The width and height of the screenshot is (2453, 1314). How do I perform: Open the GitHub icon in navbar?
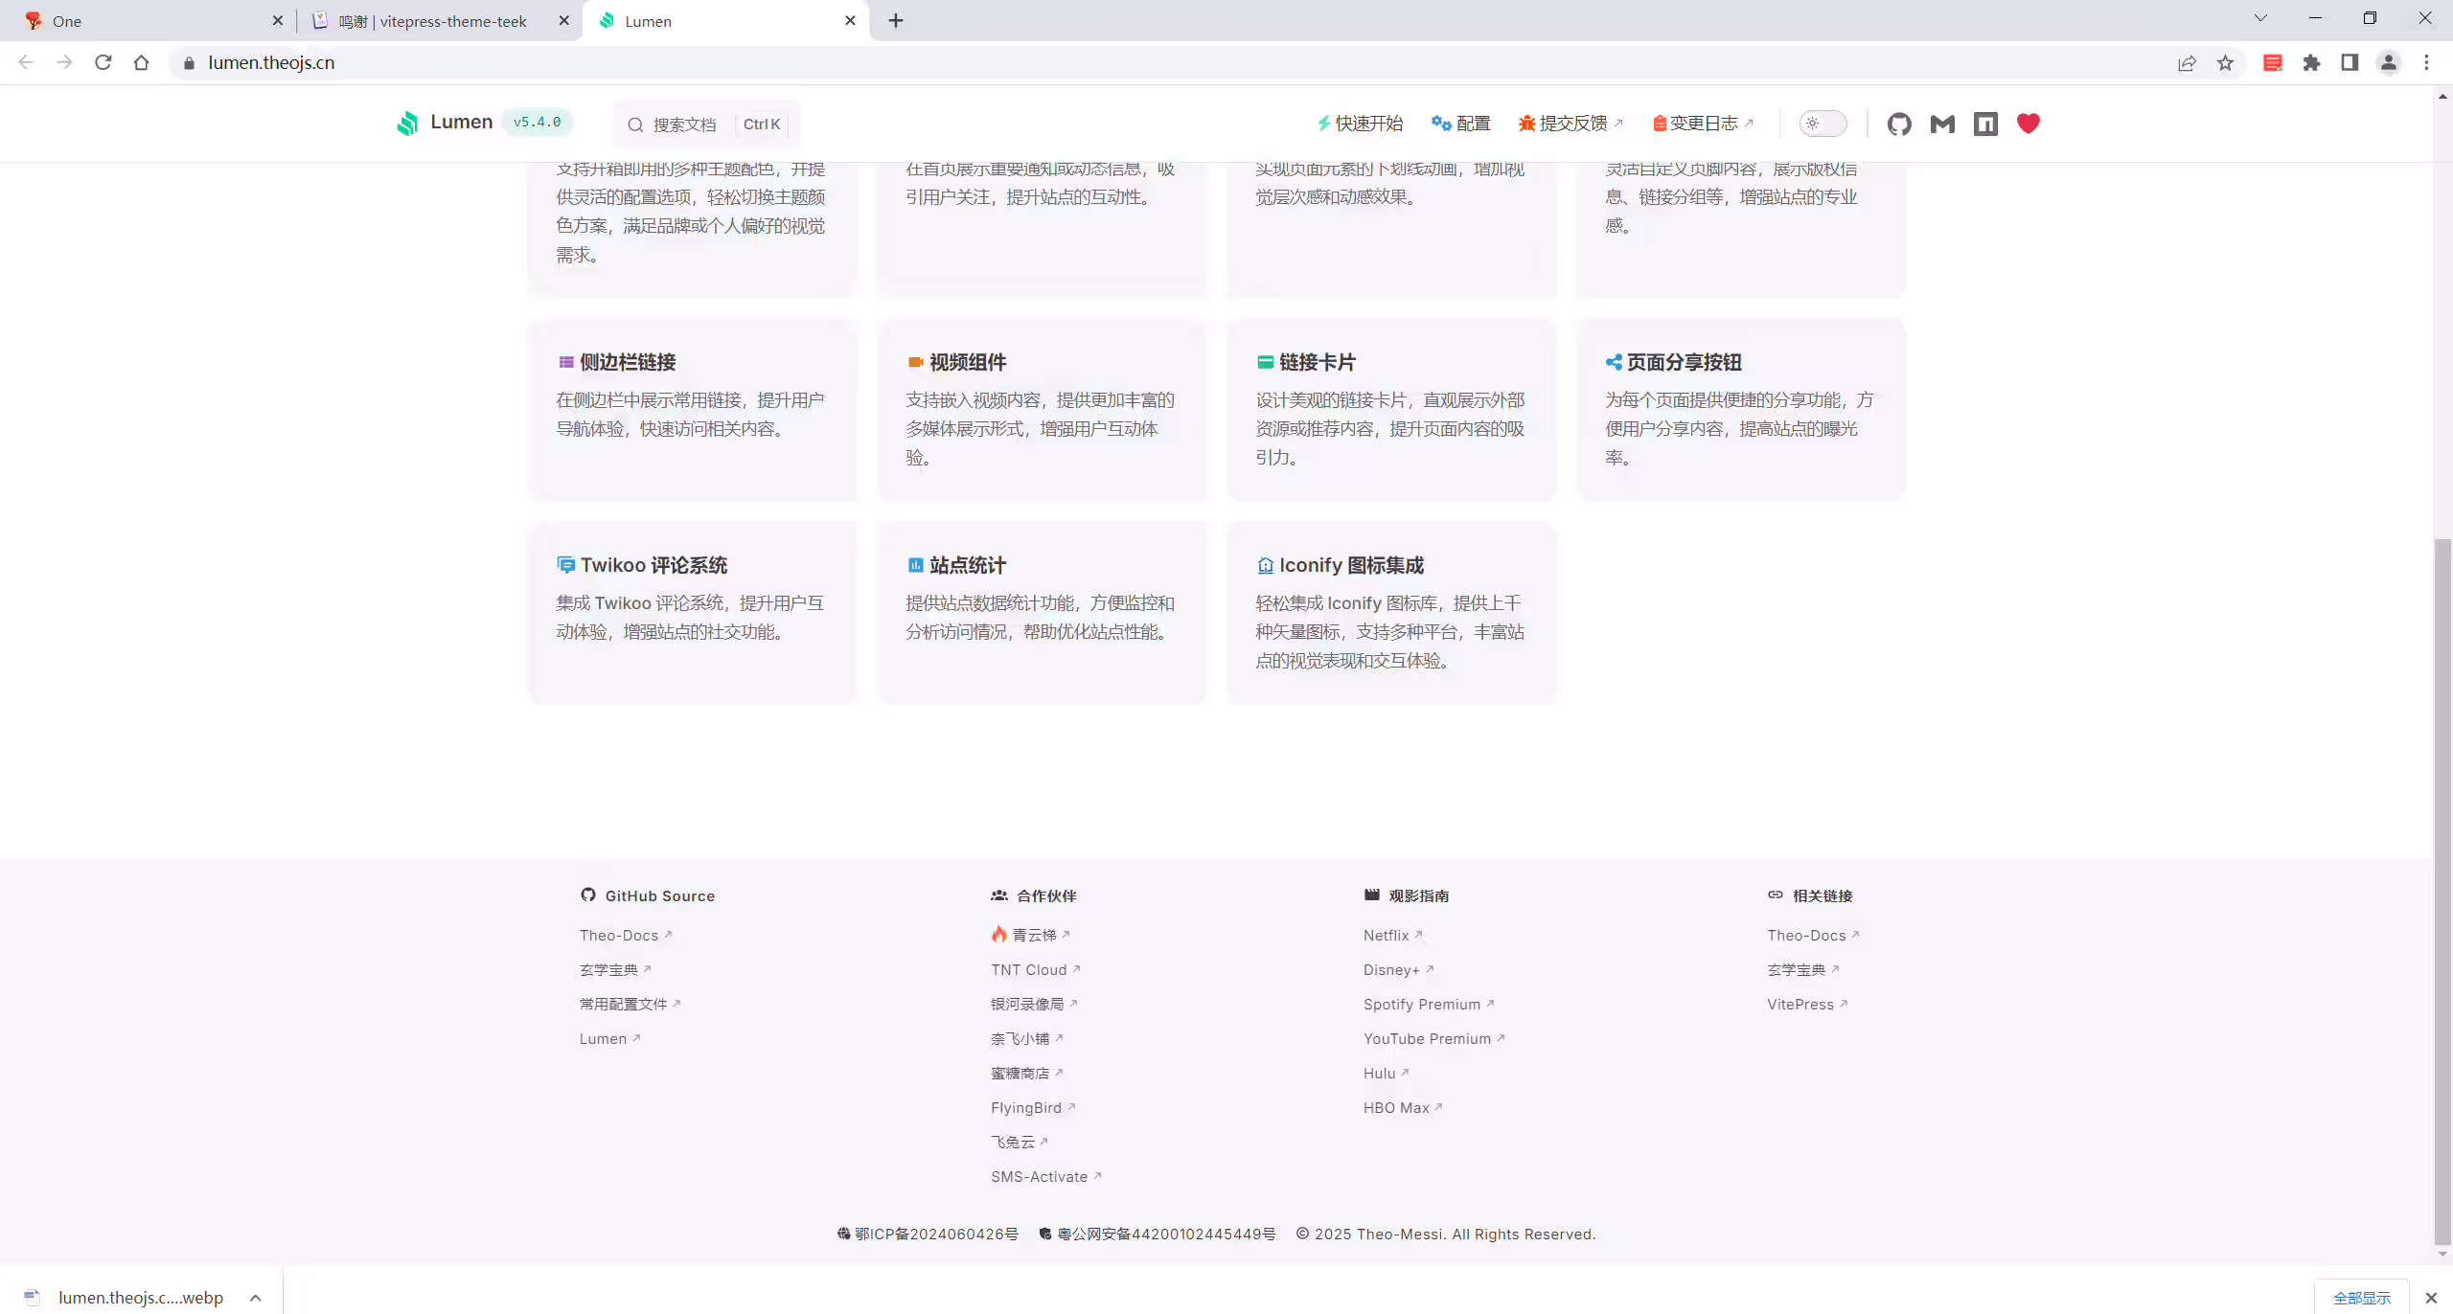coord(1899,124)
